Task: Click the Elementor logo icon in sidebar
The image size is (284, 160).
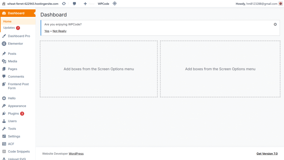Action: (x=4, y=44)
